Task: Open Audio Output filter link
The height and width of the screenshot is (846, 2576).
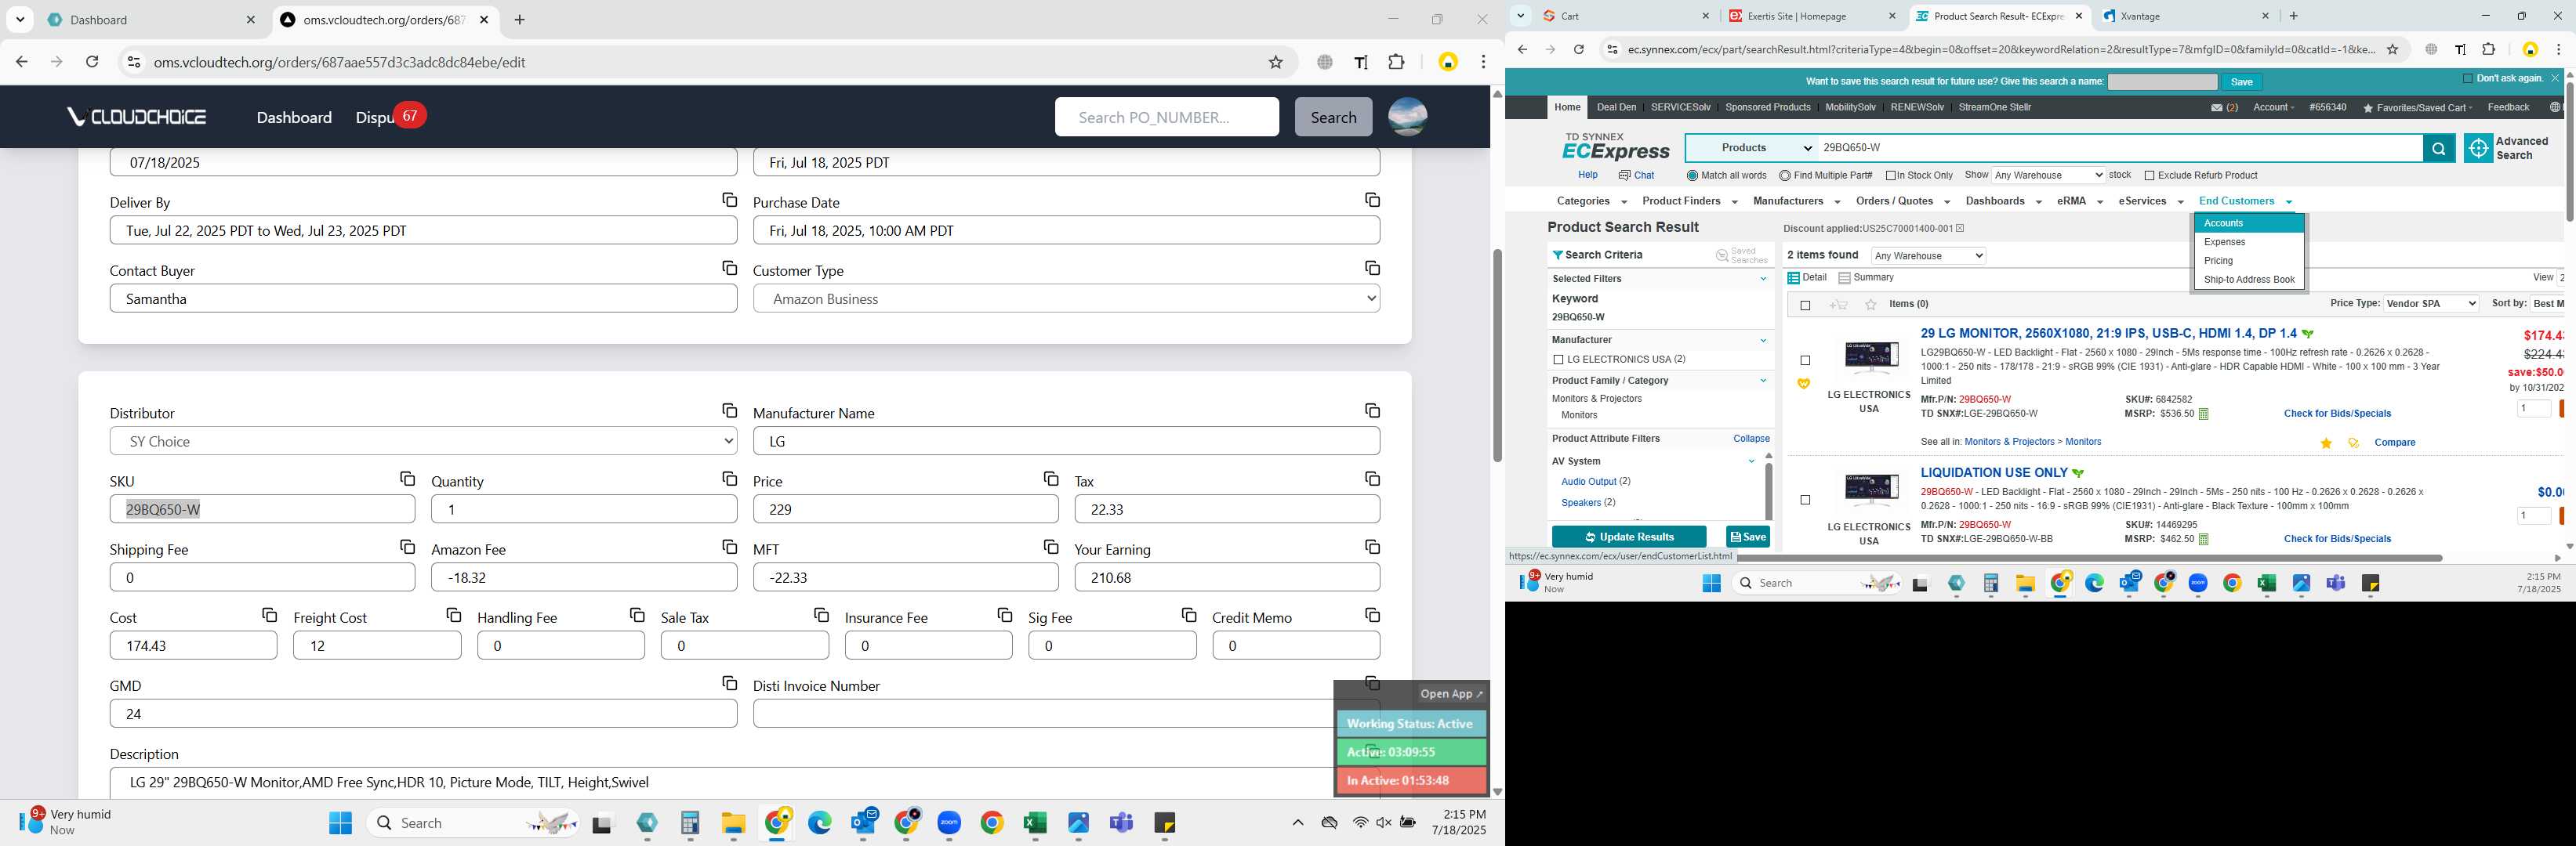Action: pyautogui.click(x=1588, y=482)
